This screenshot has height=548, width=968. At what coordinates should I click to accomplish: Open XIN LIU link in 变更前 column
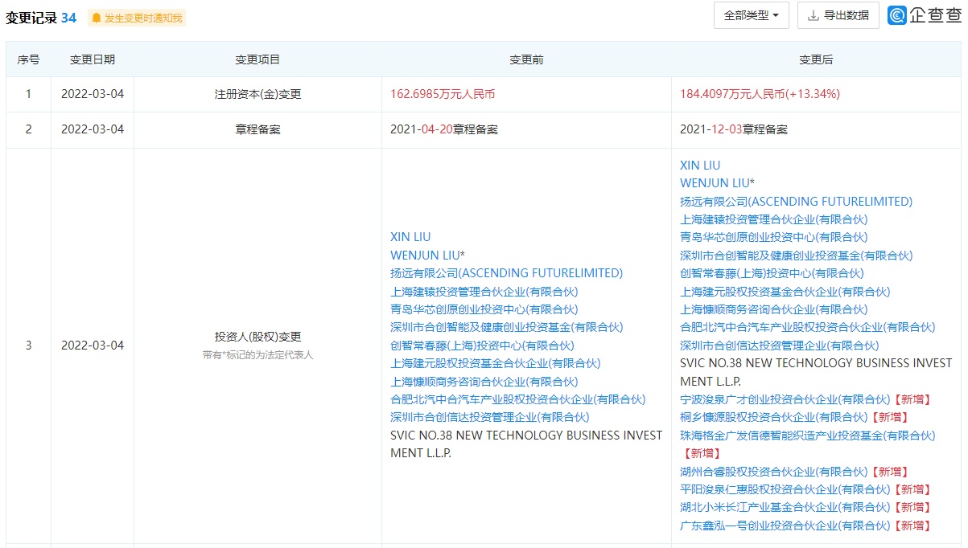click(410, 237)
